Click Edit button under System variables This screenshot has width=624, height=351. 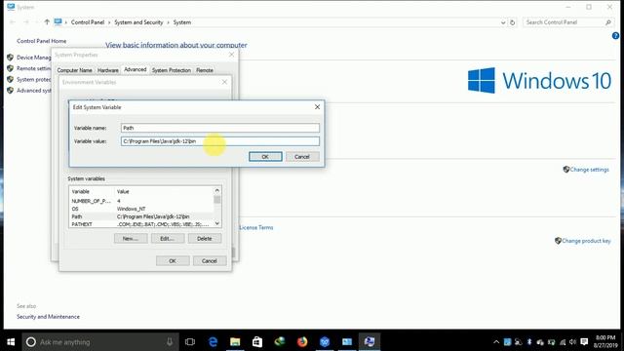point(168,238)
